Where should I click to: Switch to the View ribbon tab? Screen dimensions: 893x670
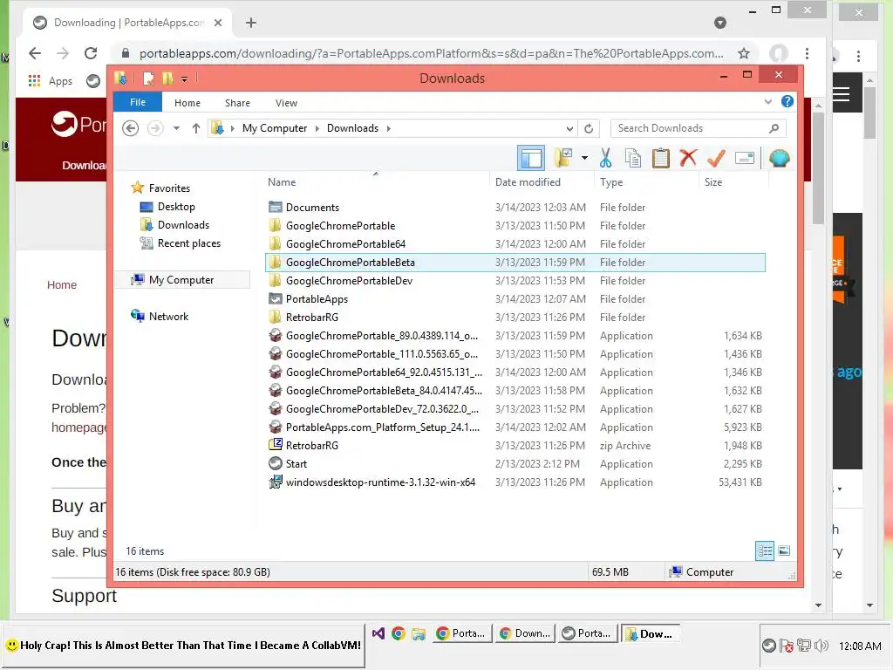pos(286,103)
